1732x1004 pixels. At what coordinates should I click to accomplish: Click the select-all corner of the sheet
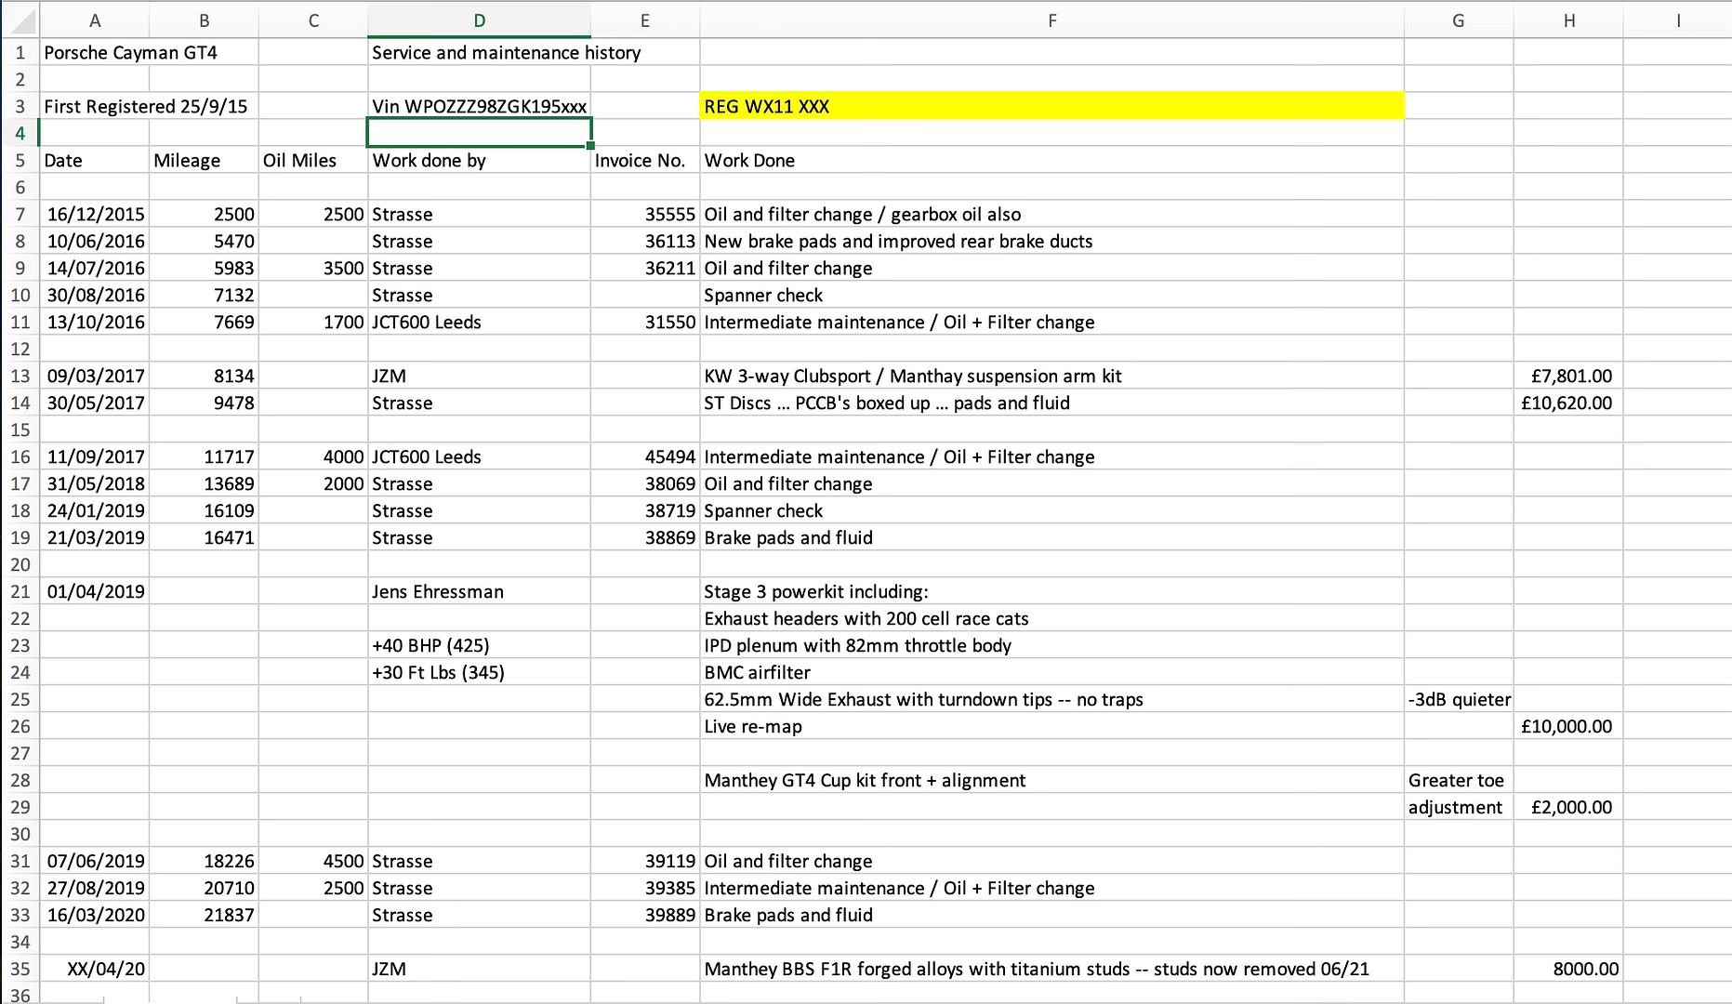(x=20, y=20)
